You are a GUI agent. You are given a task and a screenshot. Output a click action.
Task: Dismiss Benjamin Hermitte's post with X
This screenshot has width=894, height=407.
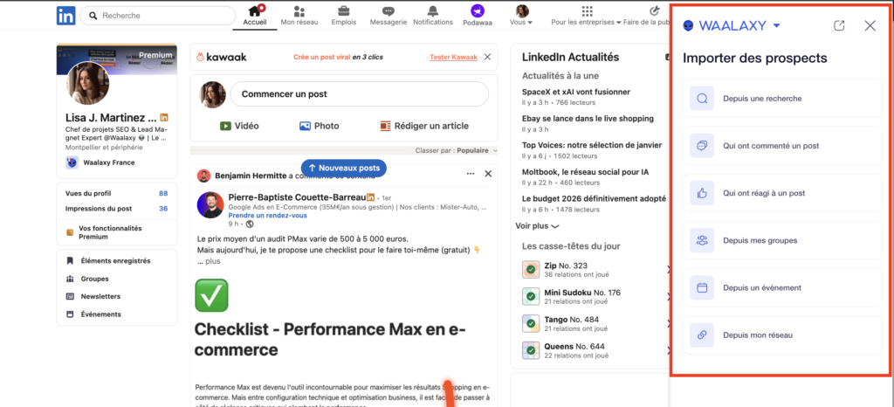tap(488, 174)
